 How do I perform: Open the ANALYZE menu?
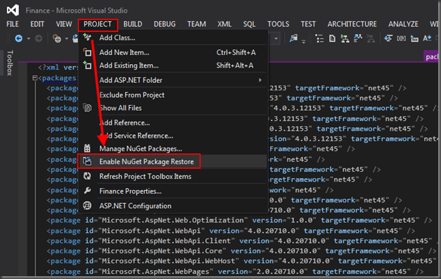[x=403, y=24]
